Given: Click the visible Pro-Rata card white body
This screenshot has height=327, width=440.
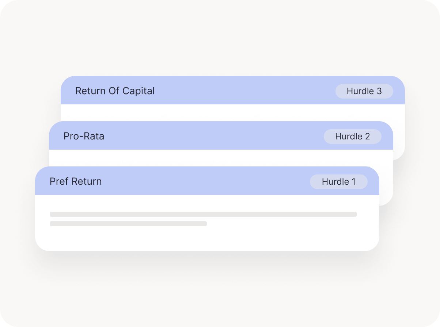Looking at the screenshot, I should point(221,158).
